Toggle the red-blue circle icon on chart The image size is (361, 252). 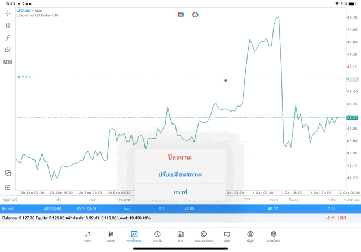[x=195, y=14]
